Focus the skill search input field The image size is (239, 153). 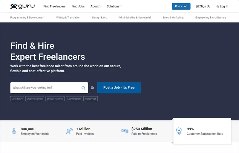pyautogui.click(x=49, y=88)
